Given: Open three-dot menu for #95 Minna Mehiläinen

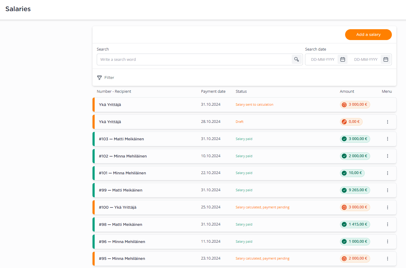Looking at the screenshot, I should click(x=388, y=259).
